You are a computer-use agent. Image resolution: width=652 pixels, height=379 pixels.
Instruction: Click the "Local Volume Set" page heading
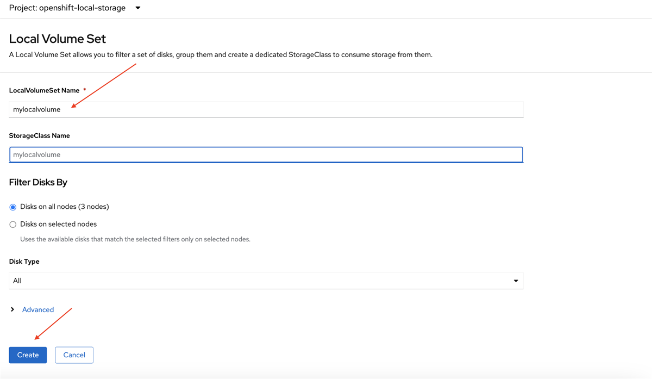click(x=57, y=39)
